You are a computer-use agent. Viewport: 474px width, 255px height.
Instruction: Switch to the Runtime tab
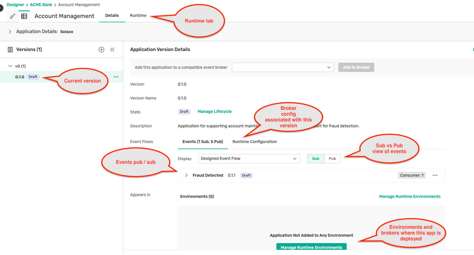(x=138, y=16)
